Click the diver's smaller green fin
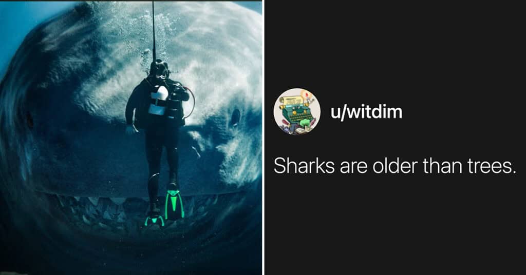Image resolution: width=526 pixels, height=275 pixels. (x=154, y=220)
